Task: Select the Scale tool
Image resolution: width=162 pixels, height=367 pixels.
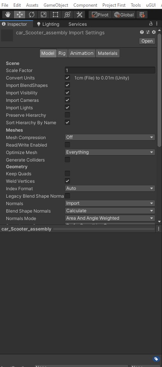Action: click(44, 15)
